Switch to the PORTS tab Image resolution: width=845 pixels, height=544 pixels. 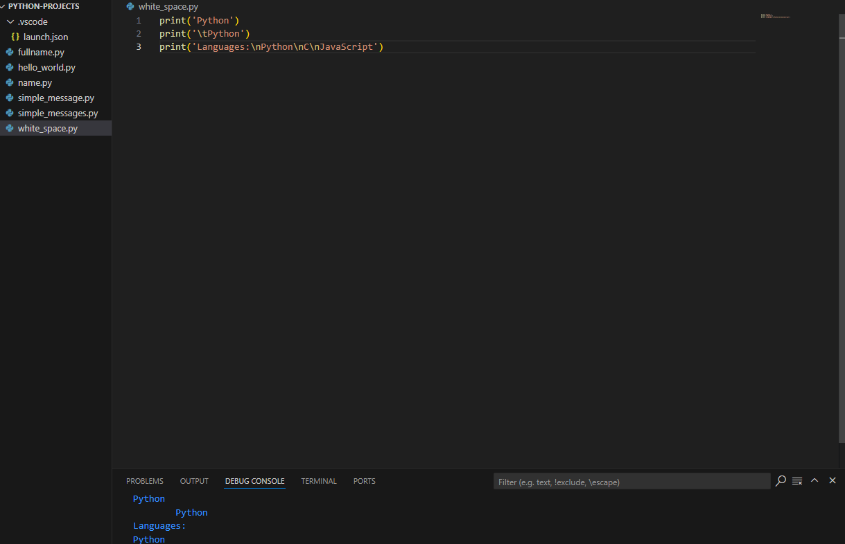(x=365, y=481)
